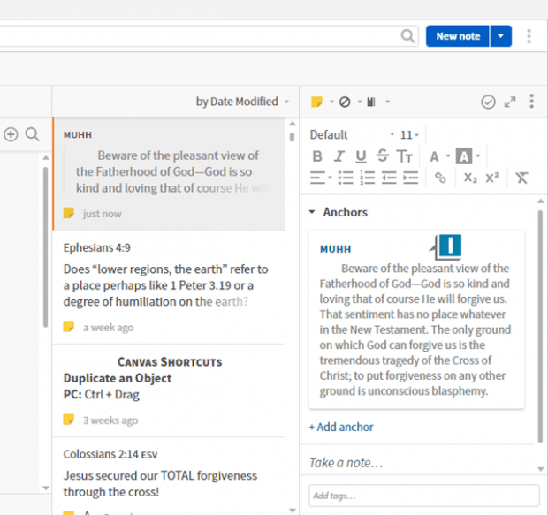Toggle bold formatting in the note editor
This screenshot has width=548, height=515.
tap(317, 156)
